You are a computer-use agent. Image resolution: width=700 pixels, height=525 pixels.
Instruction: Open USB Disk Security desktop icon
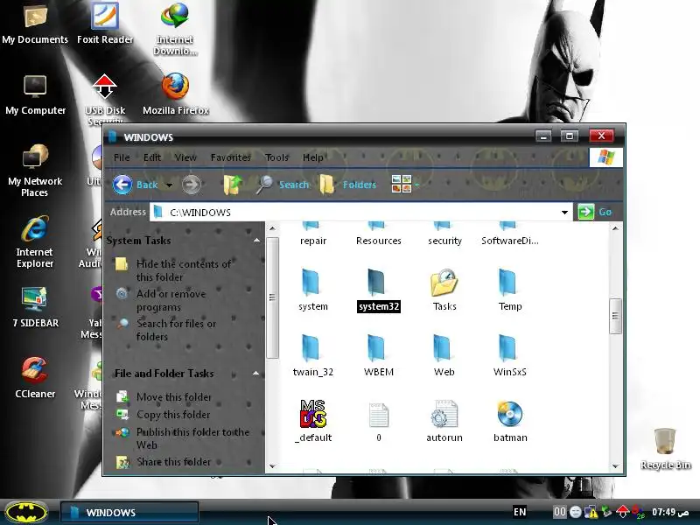[105, 99]
